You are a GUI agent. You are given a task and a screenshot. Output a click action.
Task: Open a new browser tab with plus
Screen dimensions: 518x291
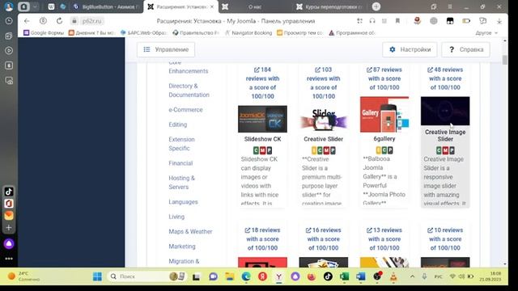[376, 6]
